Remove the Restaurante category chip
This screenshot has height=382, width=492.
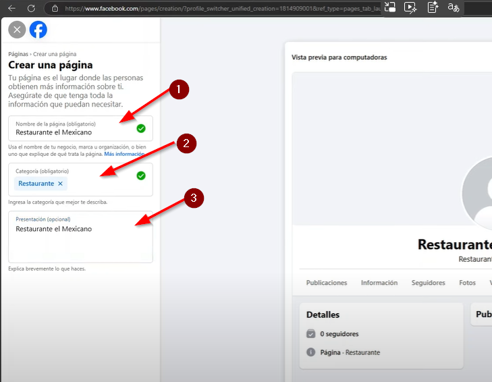tap(60, 184)
